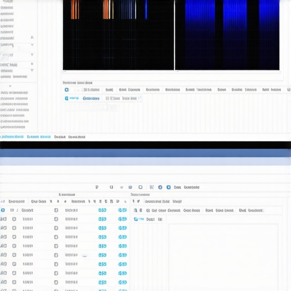Screen dimensions: 291x291
Task: Click the blue square icon beside the blue circular icon
Action: 168,187
